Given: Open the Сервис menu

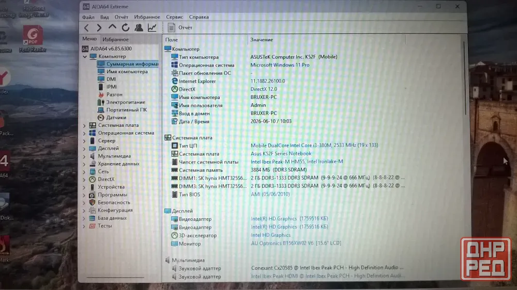Looking at the screenshot, I should tap(174, 17).
